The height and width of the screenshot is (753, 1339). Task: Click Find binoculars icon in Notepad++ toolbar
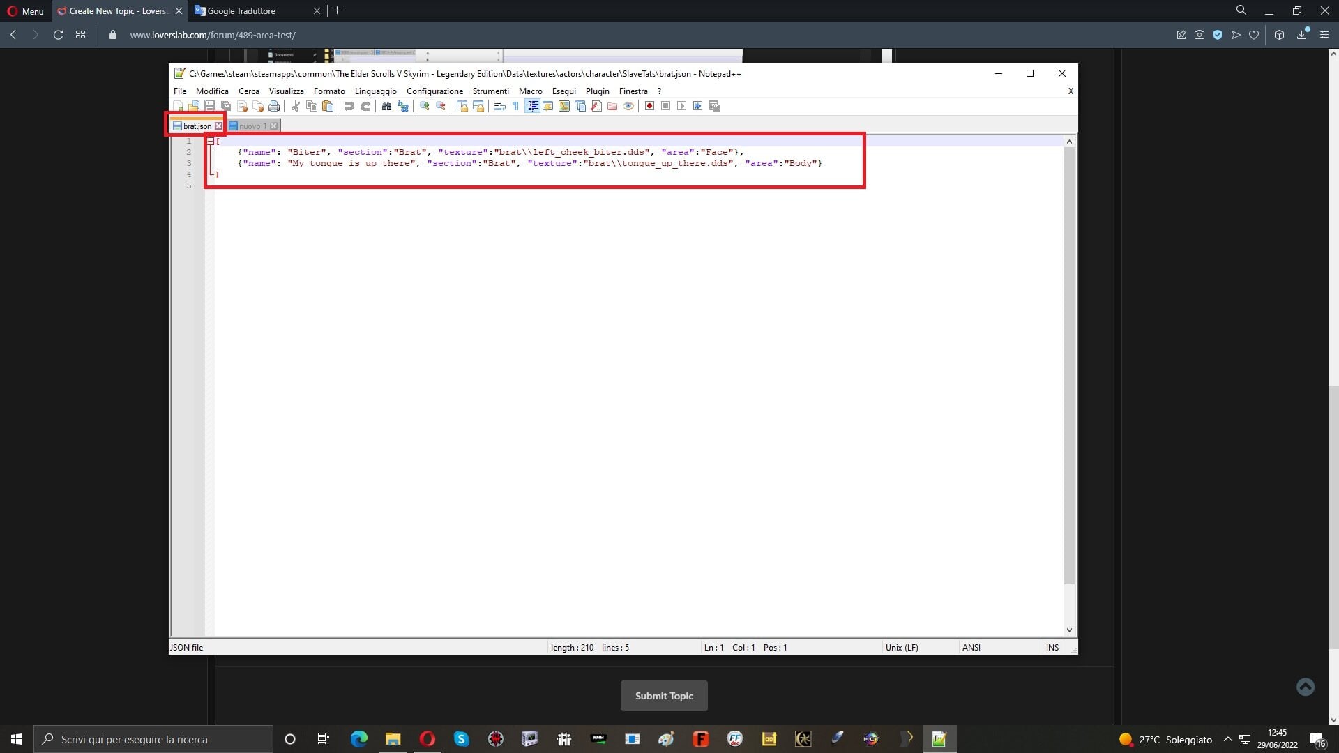(x=386, y=106)
